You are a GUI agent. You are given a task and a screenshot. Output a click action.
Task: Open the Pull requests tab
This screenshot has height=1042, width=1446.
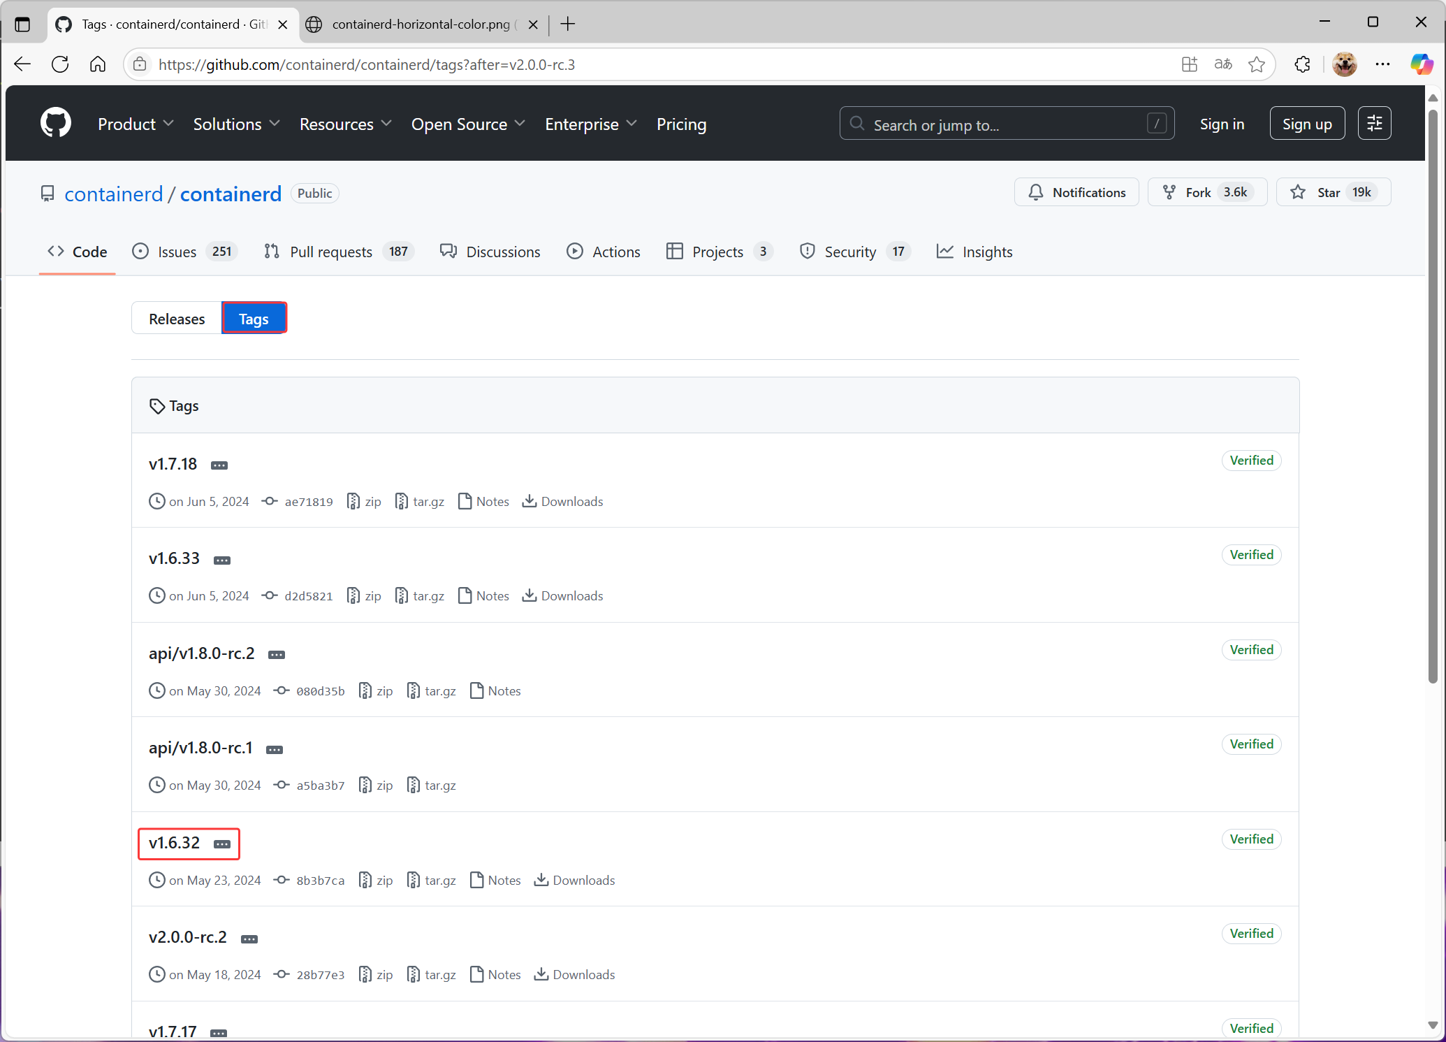tap(339, 252)
